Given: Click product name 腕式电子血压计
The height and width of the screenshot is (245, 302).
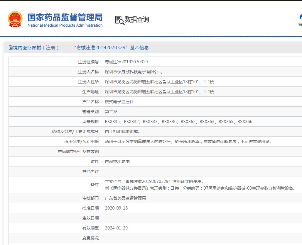Looking at the screenshot, I should coord(119,102).
